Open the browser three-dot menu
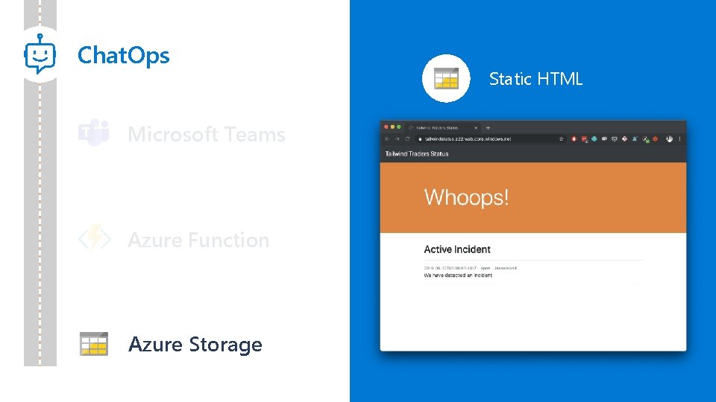 (x=679, y=139)
